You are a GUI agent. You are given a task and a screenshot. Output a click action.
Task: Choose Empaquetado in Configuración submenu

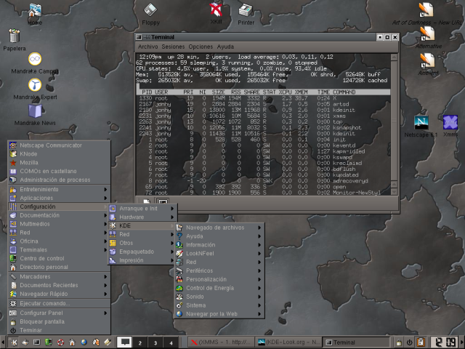point(142,252)
